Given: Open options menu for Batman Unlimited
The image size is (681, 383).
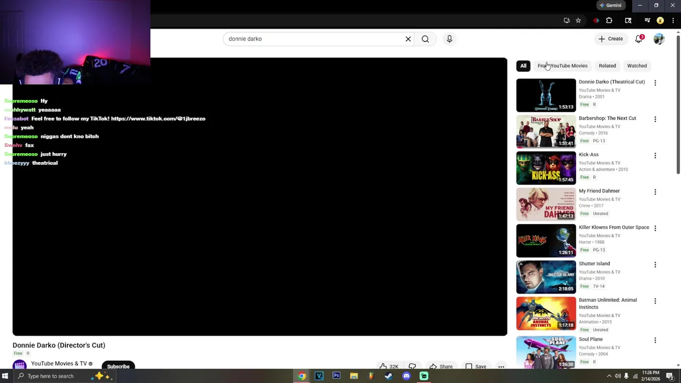Looking at the screenshot, I should pyautogui.click(x=655, y=301).
